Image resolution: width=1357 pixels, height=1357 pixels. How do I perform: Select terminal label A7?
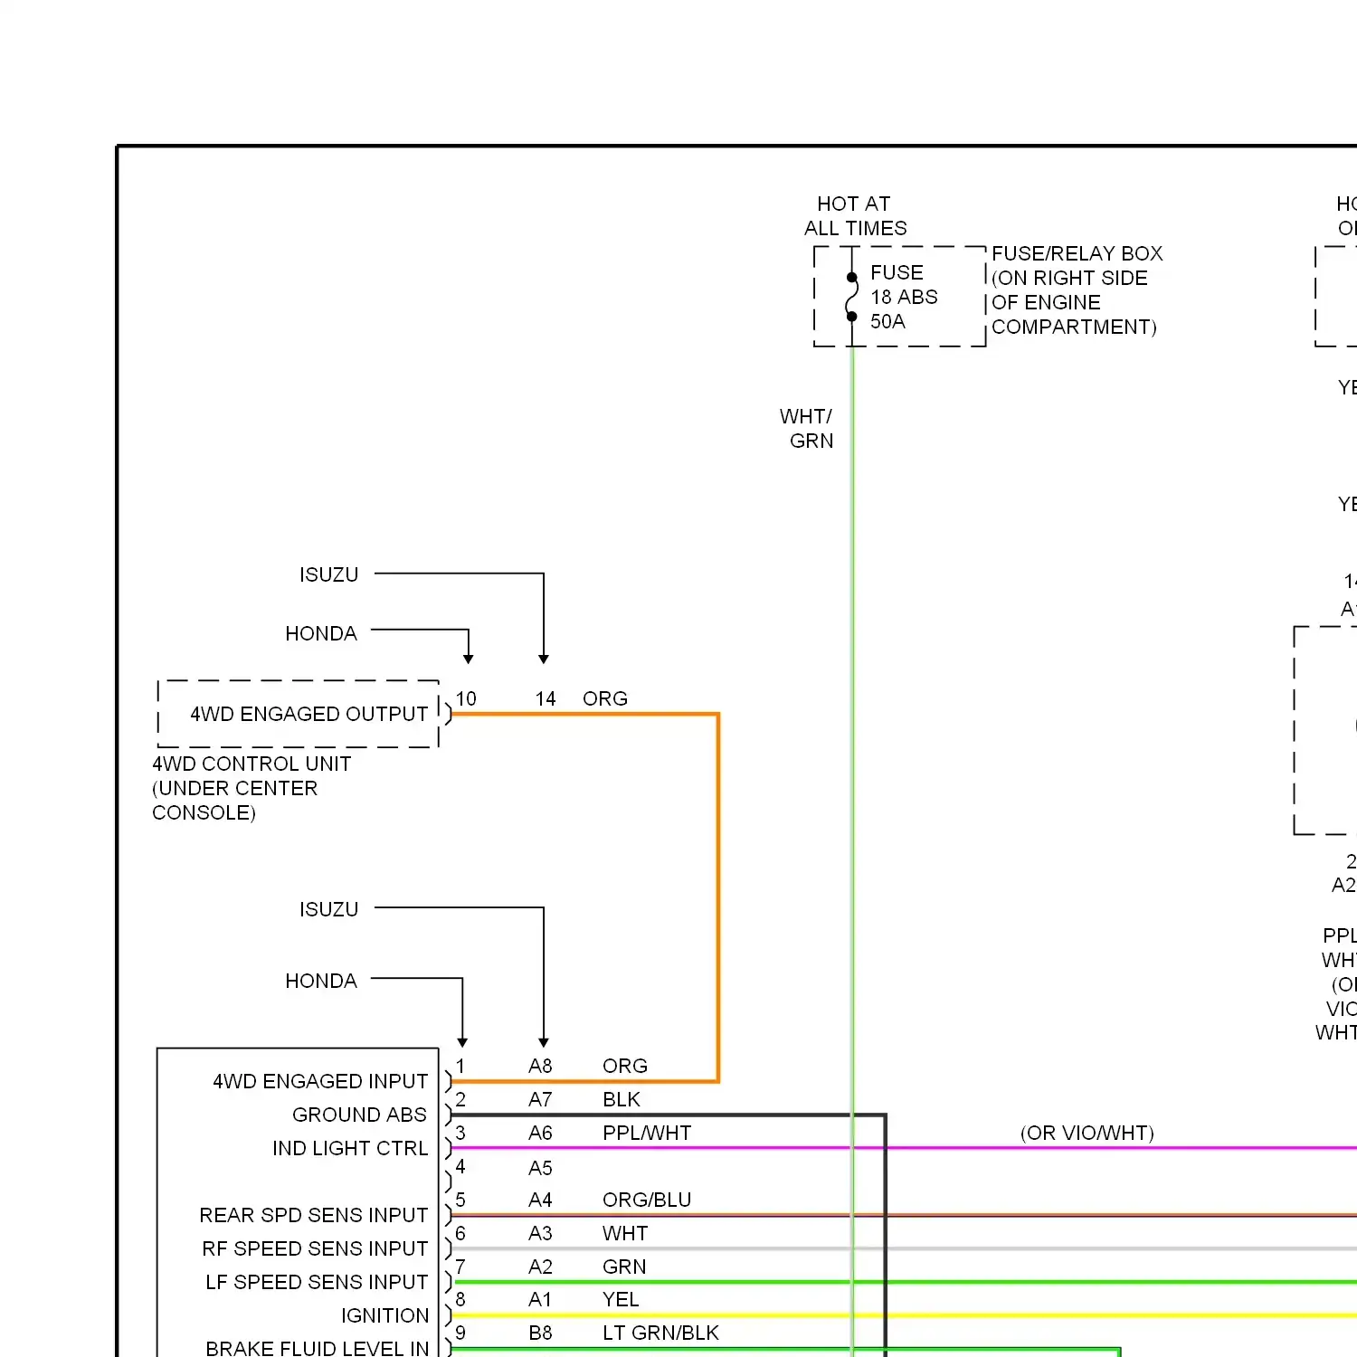coord(540,1099)
